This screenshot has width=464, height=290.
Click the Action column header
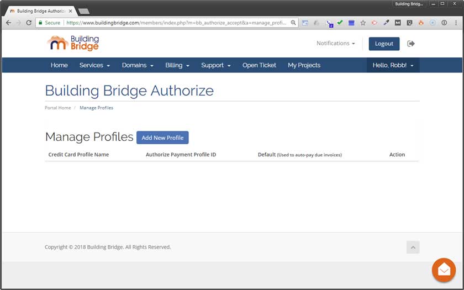tap(397, 155)
